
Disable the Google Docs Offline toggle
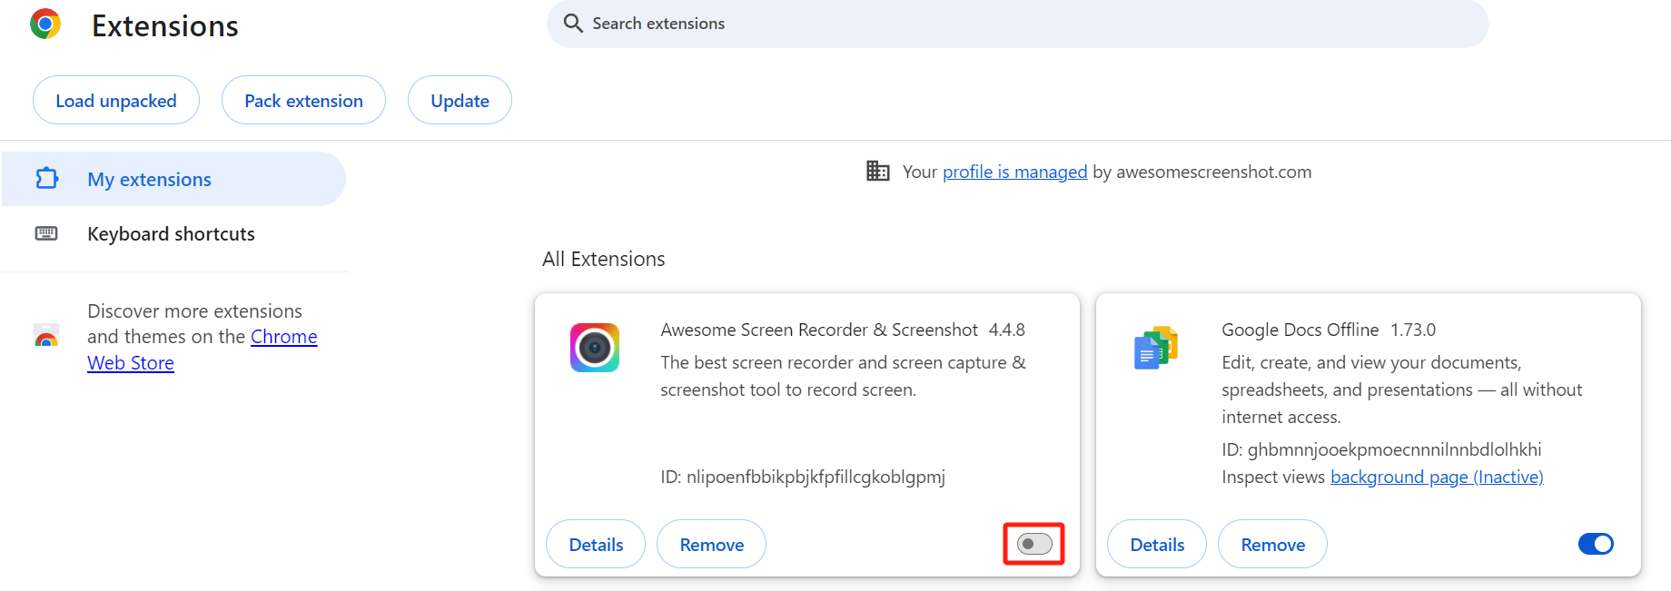pyautogui.click(x=1596, y=544)
